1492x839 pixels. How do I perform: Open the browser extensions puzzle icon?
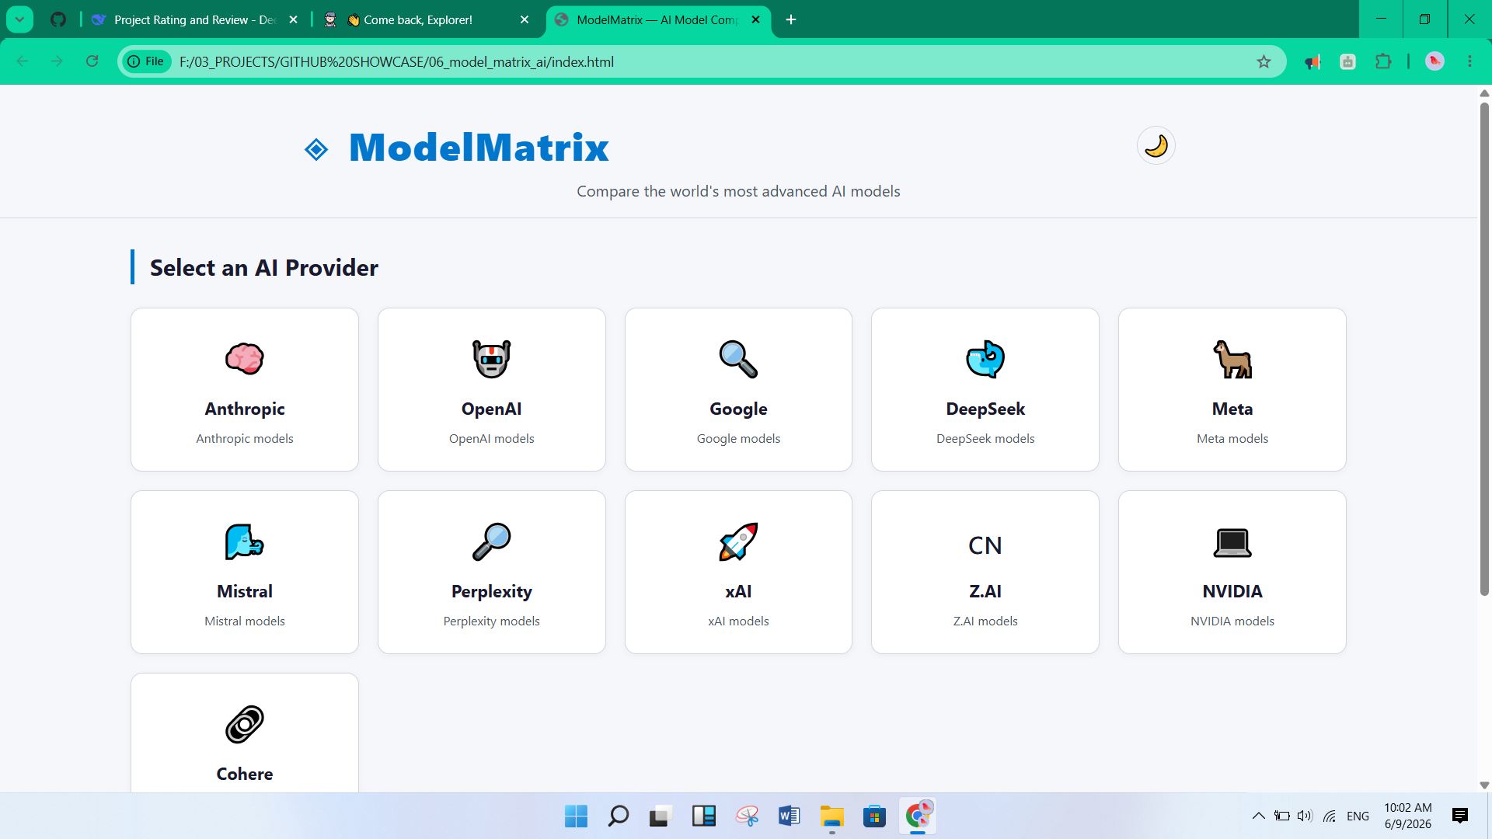click(x=1382, y=62)
